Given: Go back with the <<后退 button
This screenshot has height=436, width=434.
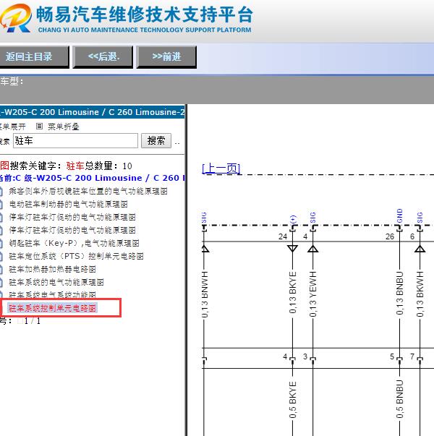Looking at the screenshot, I should click(103, 56).
